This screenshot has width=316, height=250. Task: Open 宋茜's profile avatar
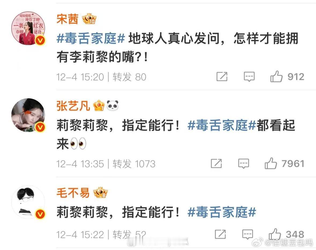tap(28, 28)
